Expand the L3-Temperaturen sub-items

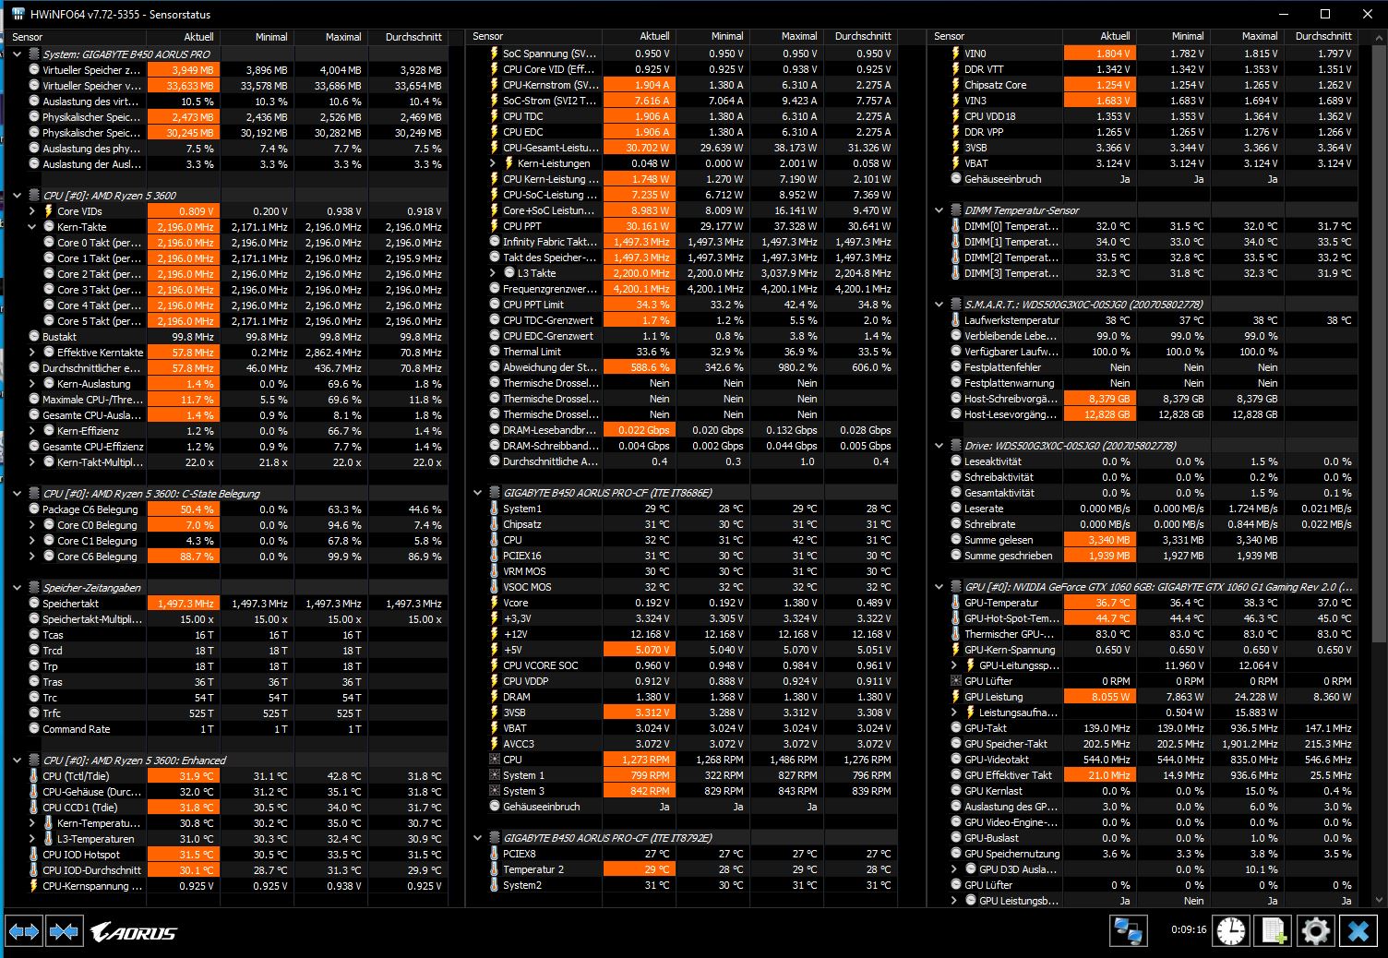[31, 839]
